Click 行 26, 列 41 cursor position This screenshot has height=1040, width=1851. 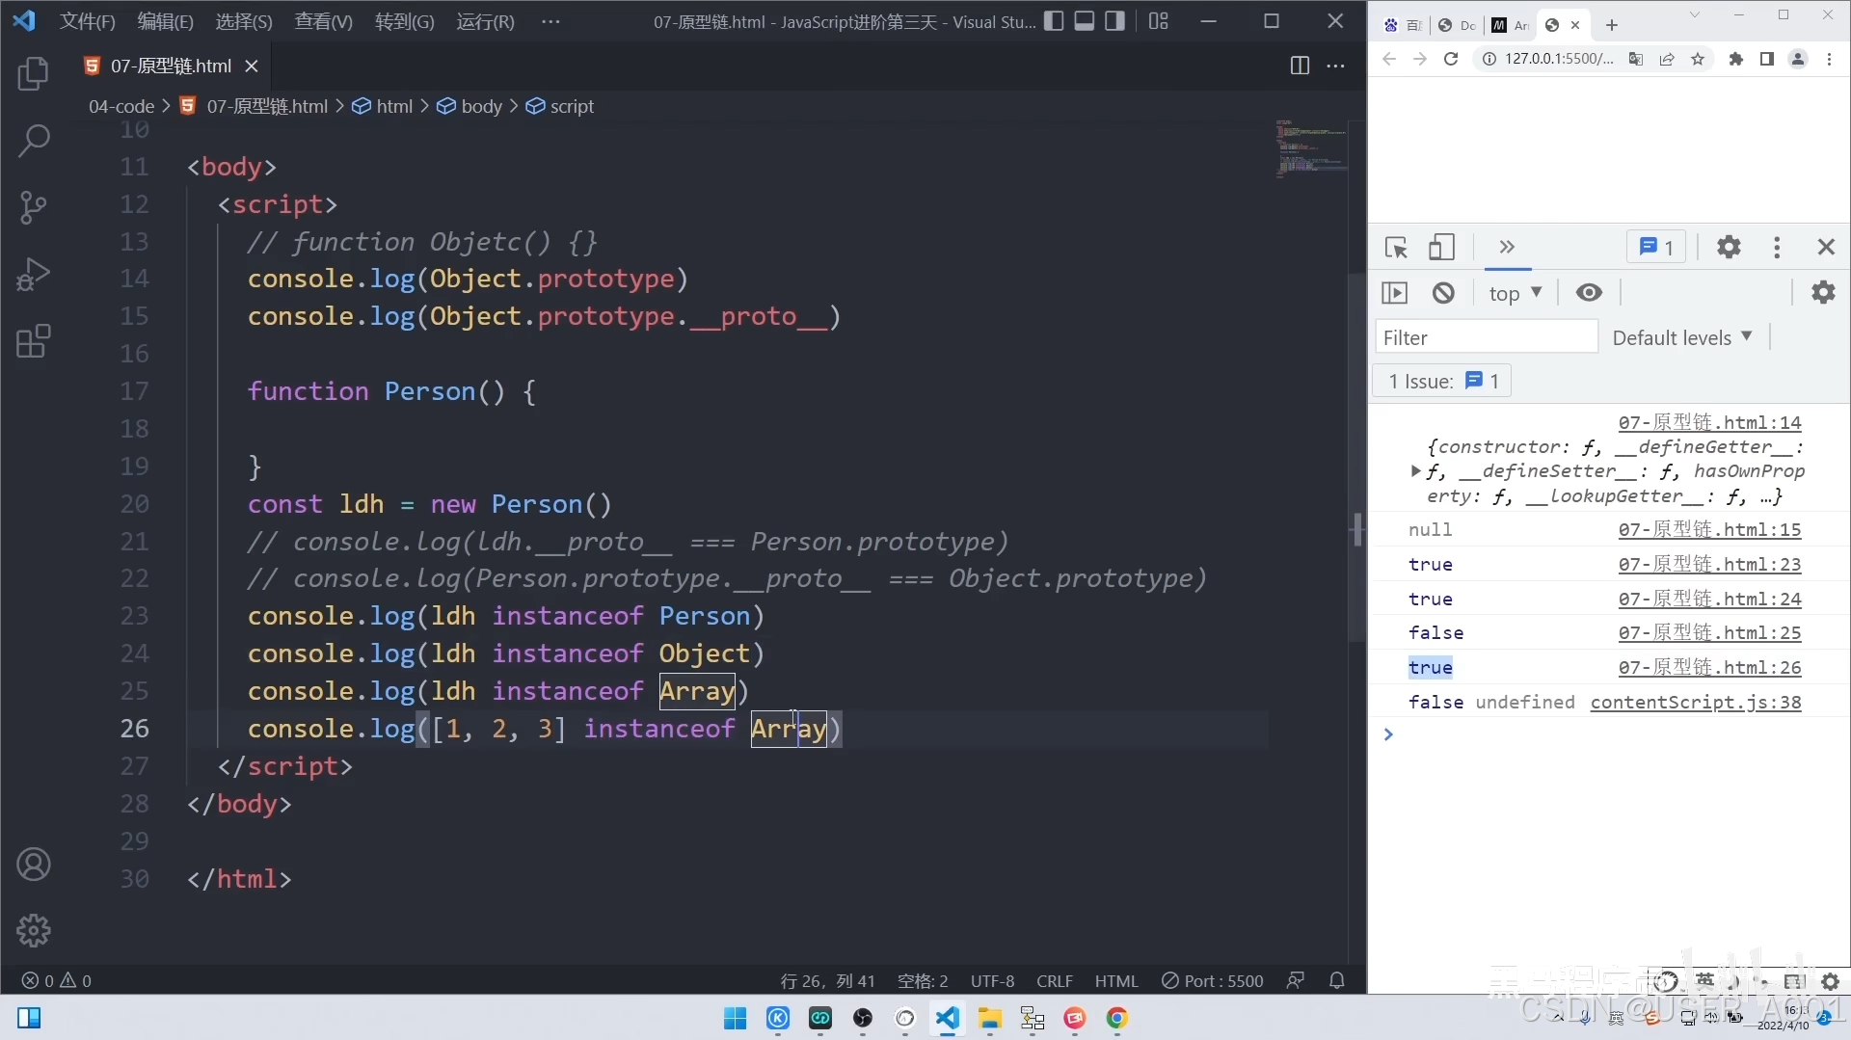tap(827, 980)
